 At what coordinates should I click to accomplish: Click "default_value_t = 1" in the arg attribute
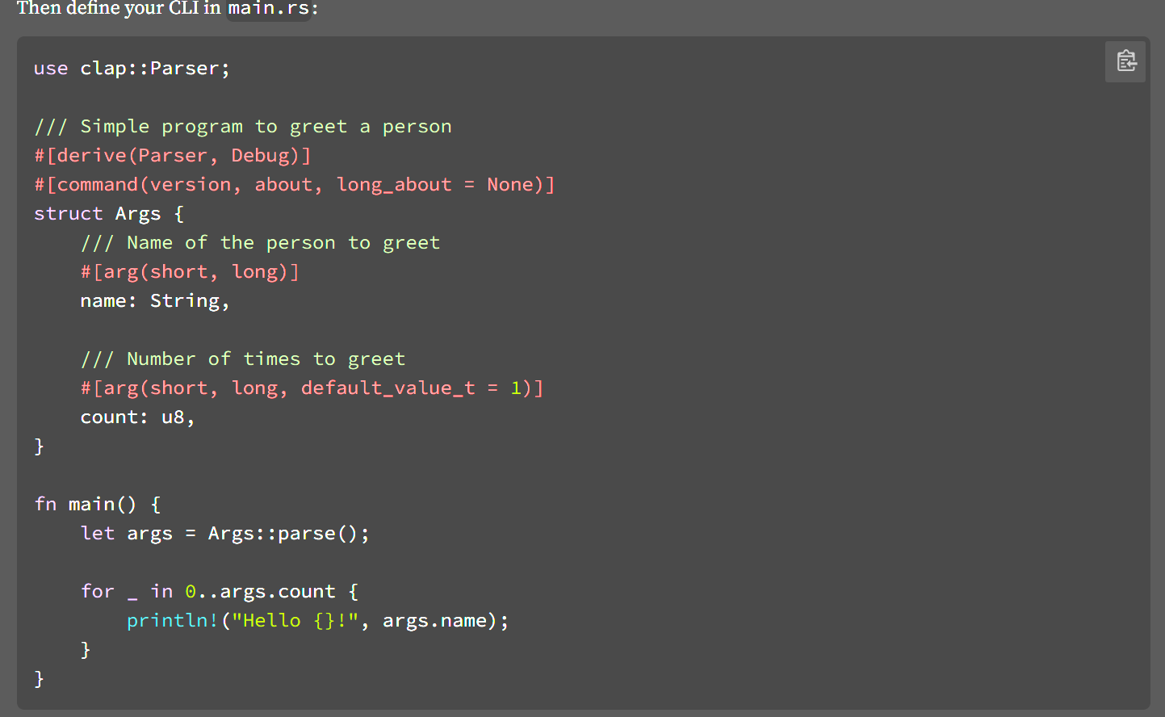411,388
